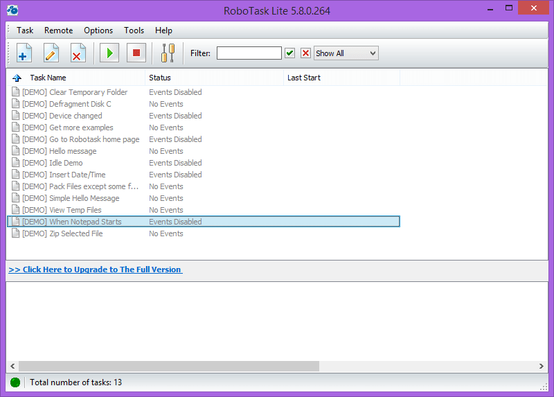
Task: Clear filter with red X icon
Action: pyautogui.click(x=305, y=53)
